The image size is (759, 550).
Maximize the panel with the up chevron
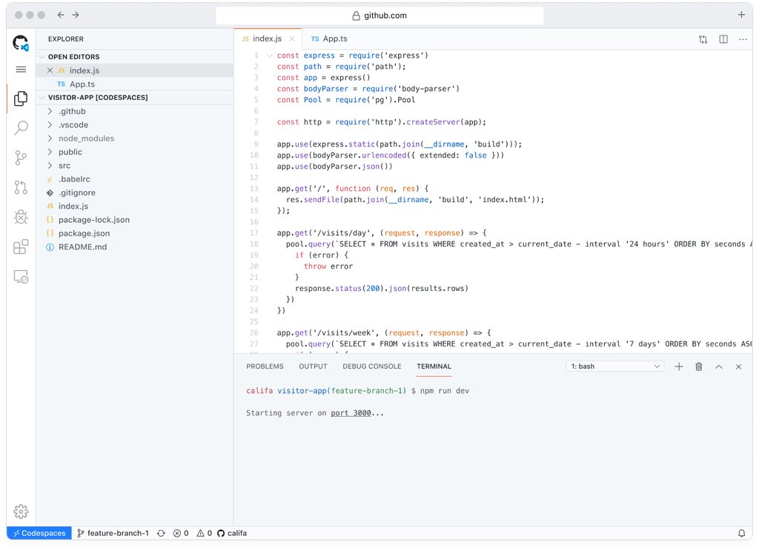tap(719, 367)
